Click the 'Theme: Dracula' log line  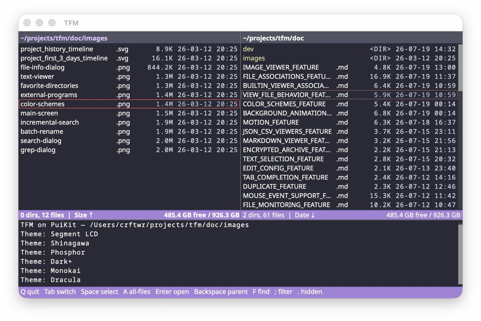click(50, 280)
